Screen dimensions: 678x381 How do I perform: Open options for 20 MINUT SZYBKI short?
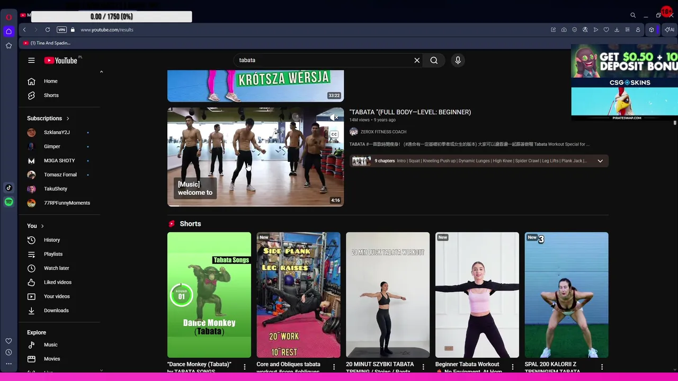423,367
